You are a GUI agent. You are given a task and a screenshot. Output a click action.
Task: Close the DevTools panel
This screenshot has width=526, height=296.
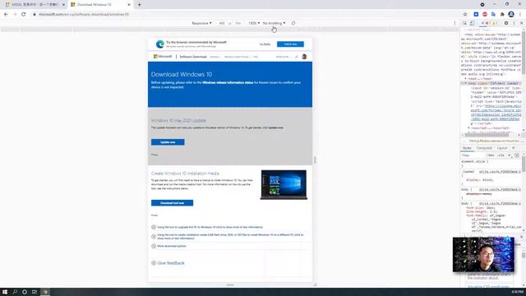[x=521, y=23]
